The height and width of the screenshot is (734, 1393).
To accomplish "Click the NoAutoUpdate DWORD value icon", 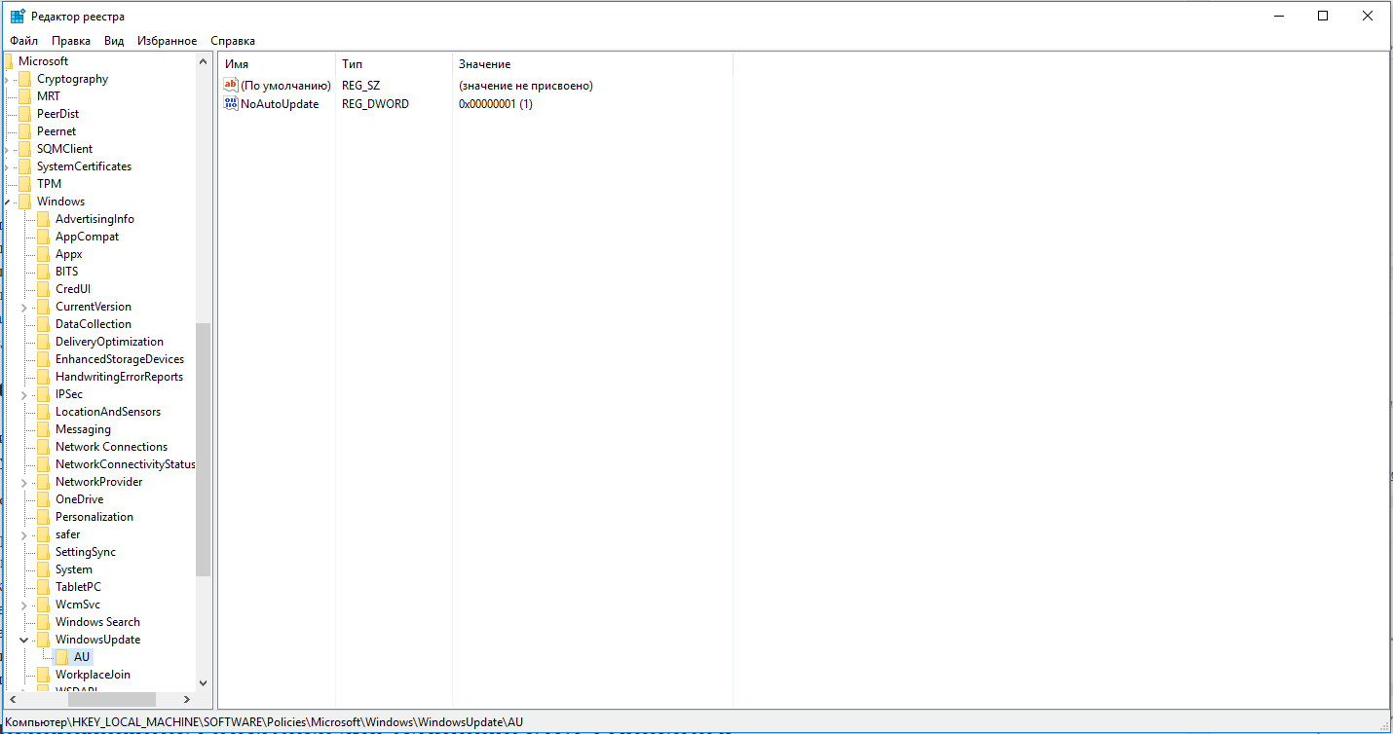I will (x=231, y=103).
